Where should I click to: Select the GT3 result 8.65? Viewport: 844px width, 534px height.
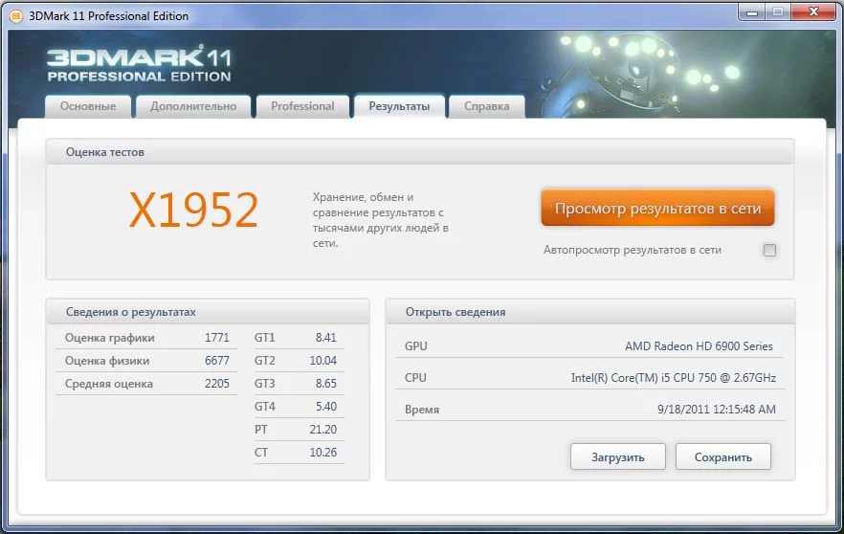tap(325, 384)
